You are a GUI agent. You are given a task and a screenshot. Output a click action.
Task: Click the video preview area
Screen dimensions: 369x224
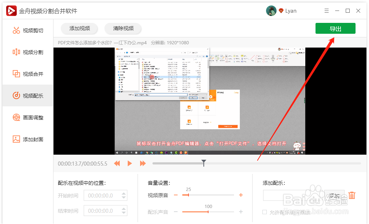coord(210,101)
